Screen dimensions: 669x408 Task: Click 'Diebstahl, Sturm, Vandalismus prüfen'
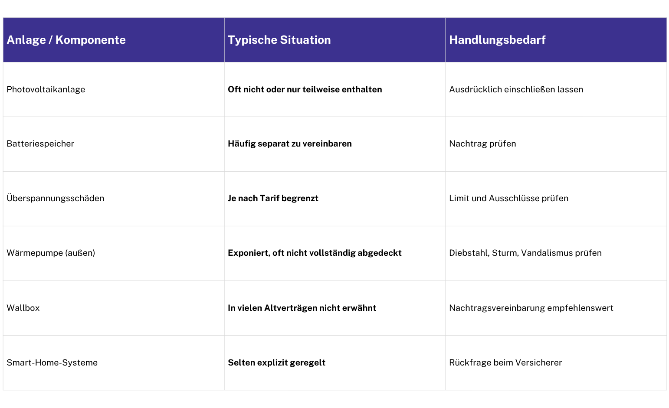[x=525, y=253]
